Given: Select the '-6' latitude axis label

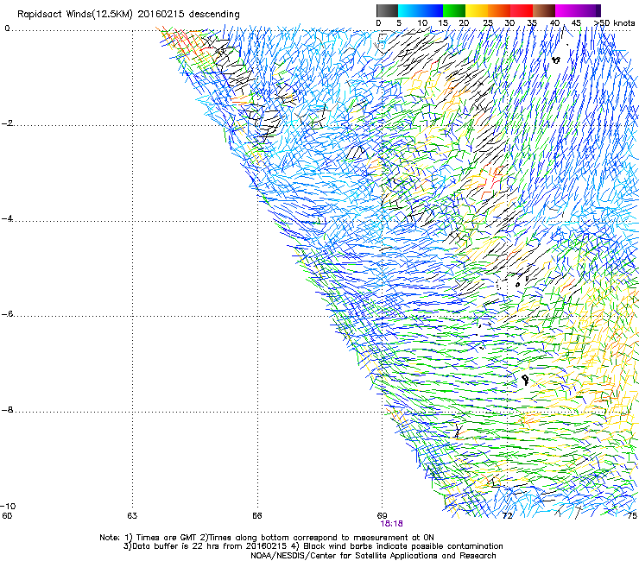Looking at the screenshot, I should coord(7,314).
